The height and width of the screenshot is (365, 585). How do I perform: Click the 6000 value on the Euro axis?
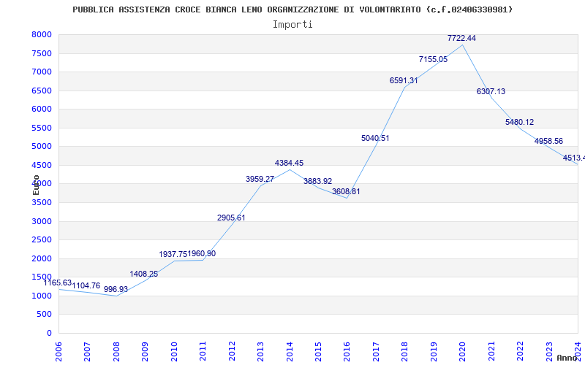[42, 109]
